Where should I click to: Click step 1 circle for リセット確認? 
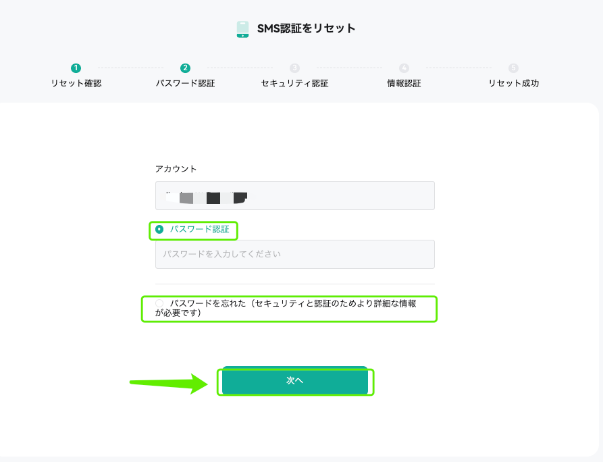(76, 68)
